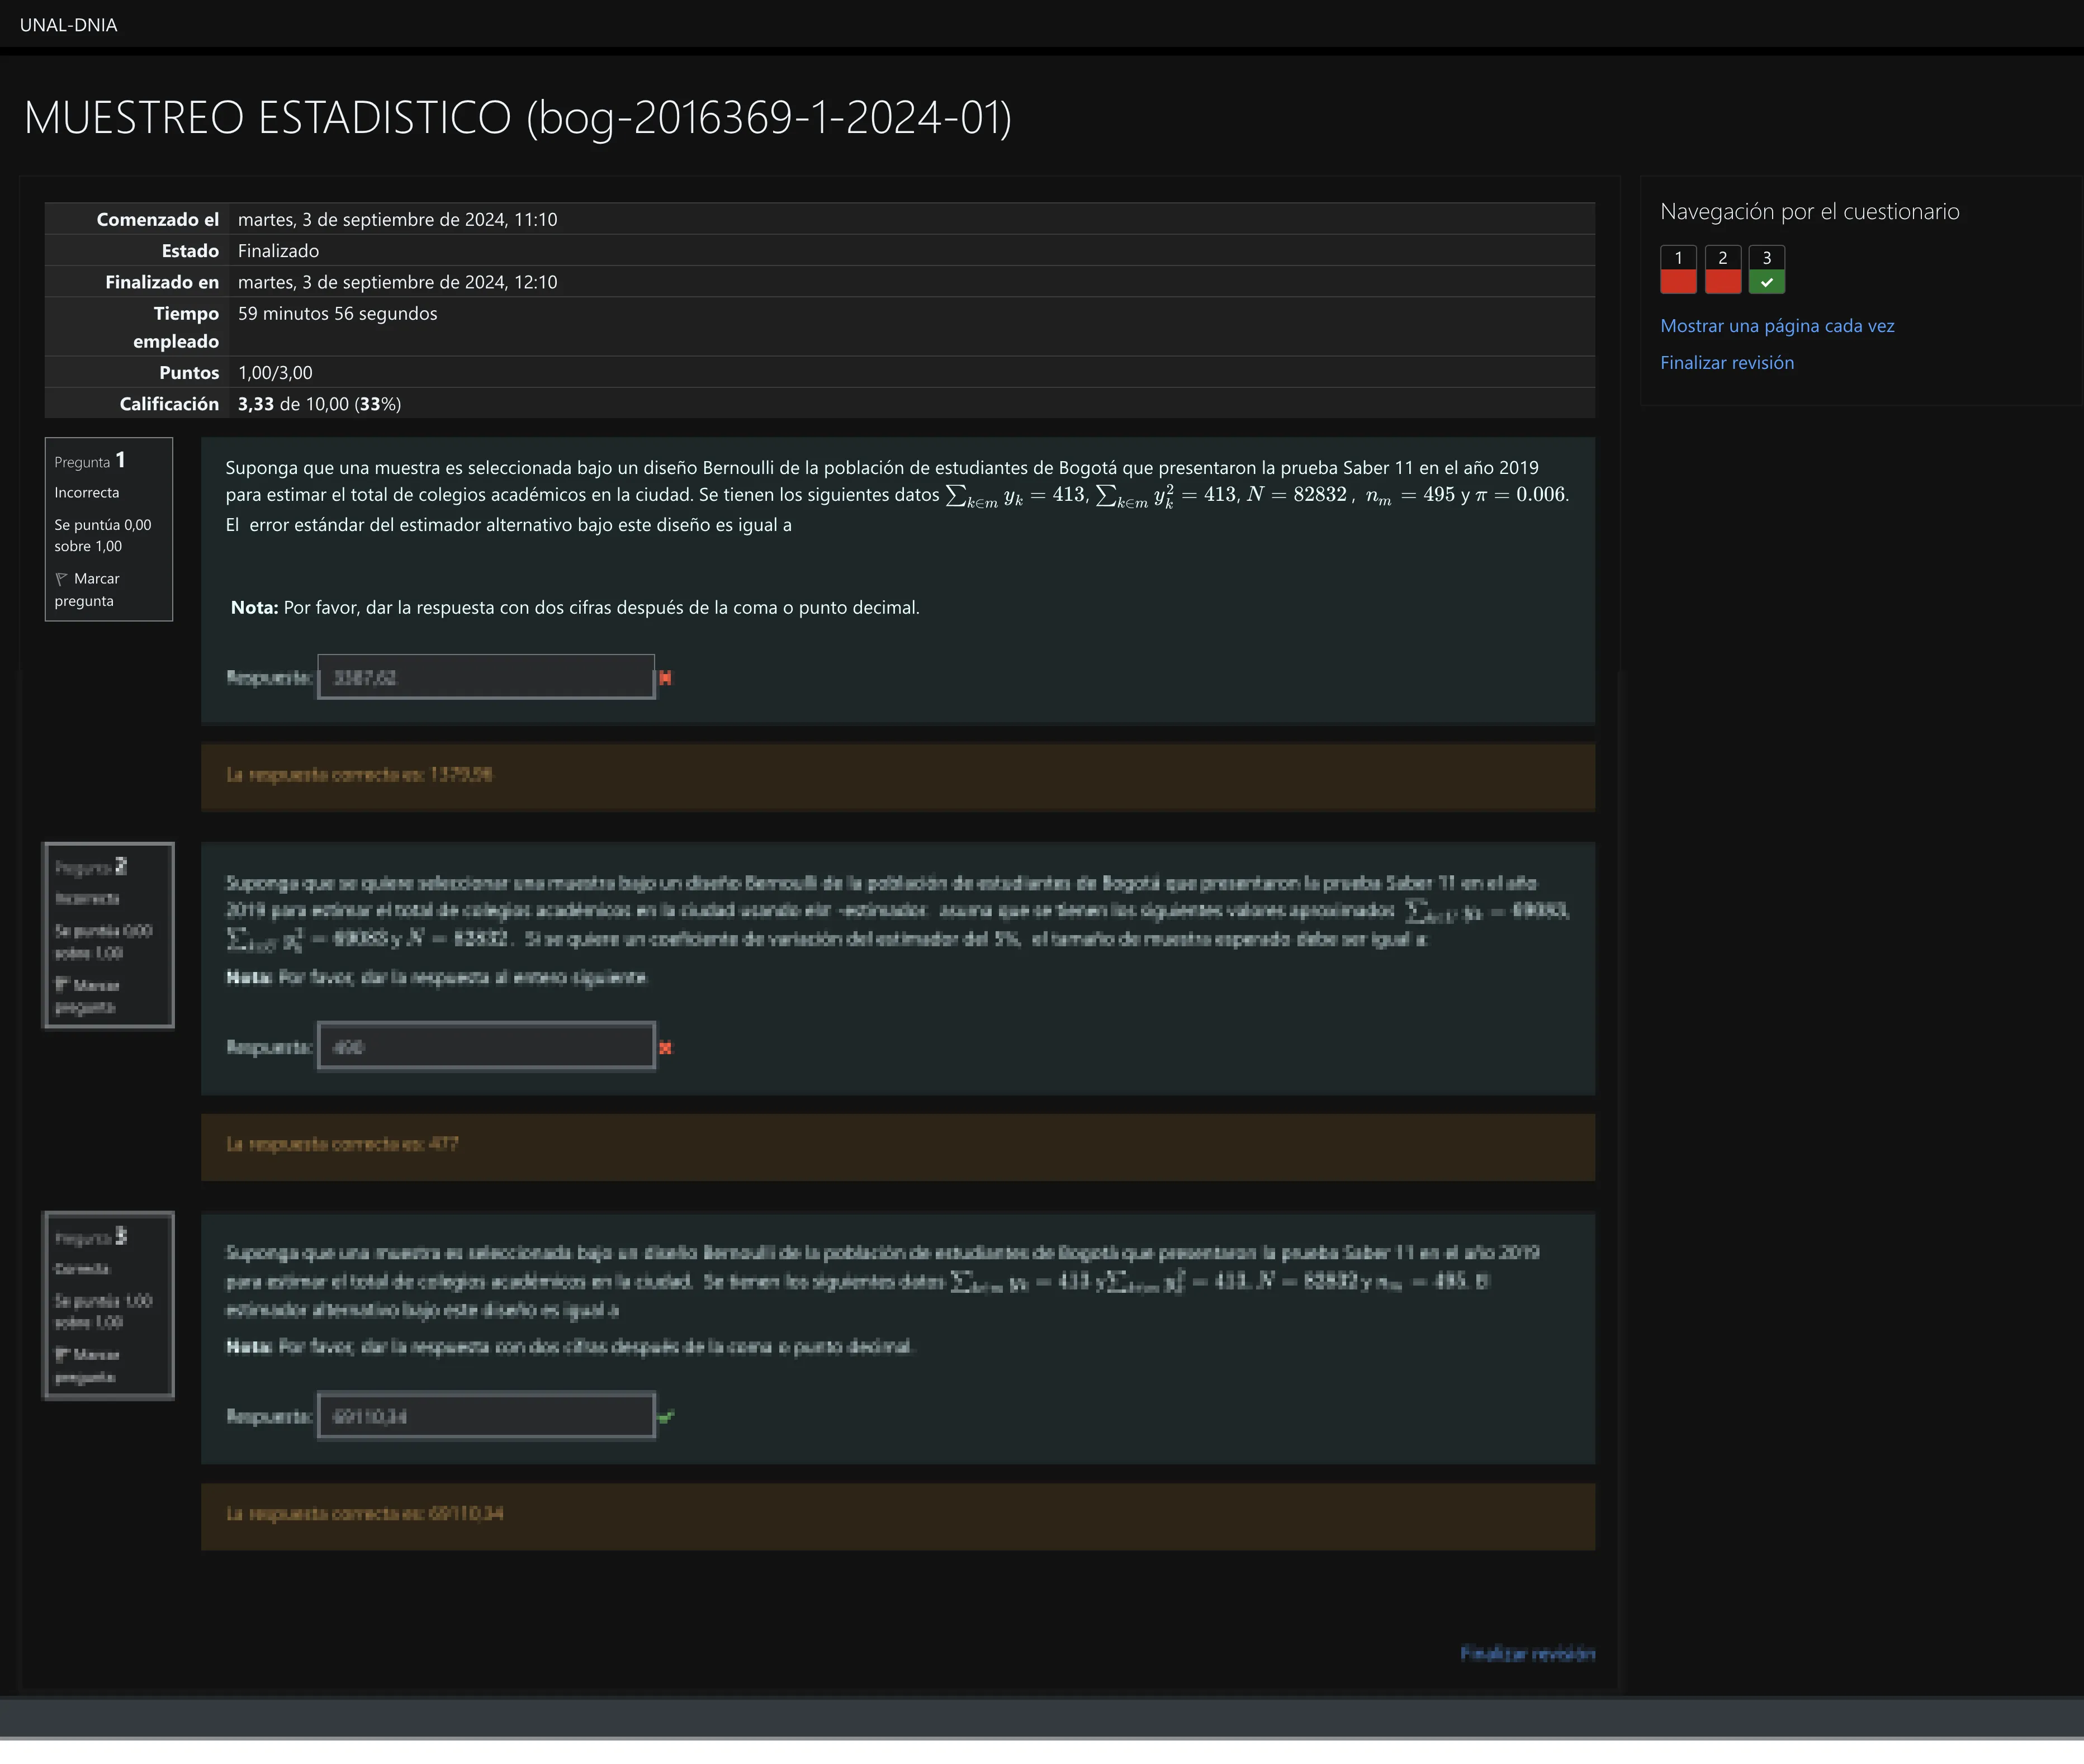
Task: Toggle 'Marcar pregunta' for Pregunta 3
Action: coord(96,1355)
